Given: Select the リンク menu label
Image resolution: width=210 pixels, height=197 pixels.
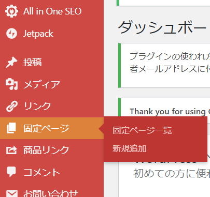Looking at the screenshot, I should click(37, 106).
